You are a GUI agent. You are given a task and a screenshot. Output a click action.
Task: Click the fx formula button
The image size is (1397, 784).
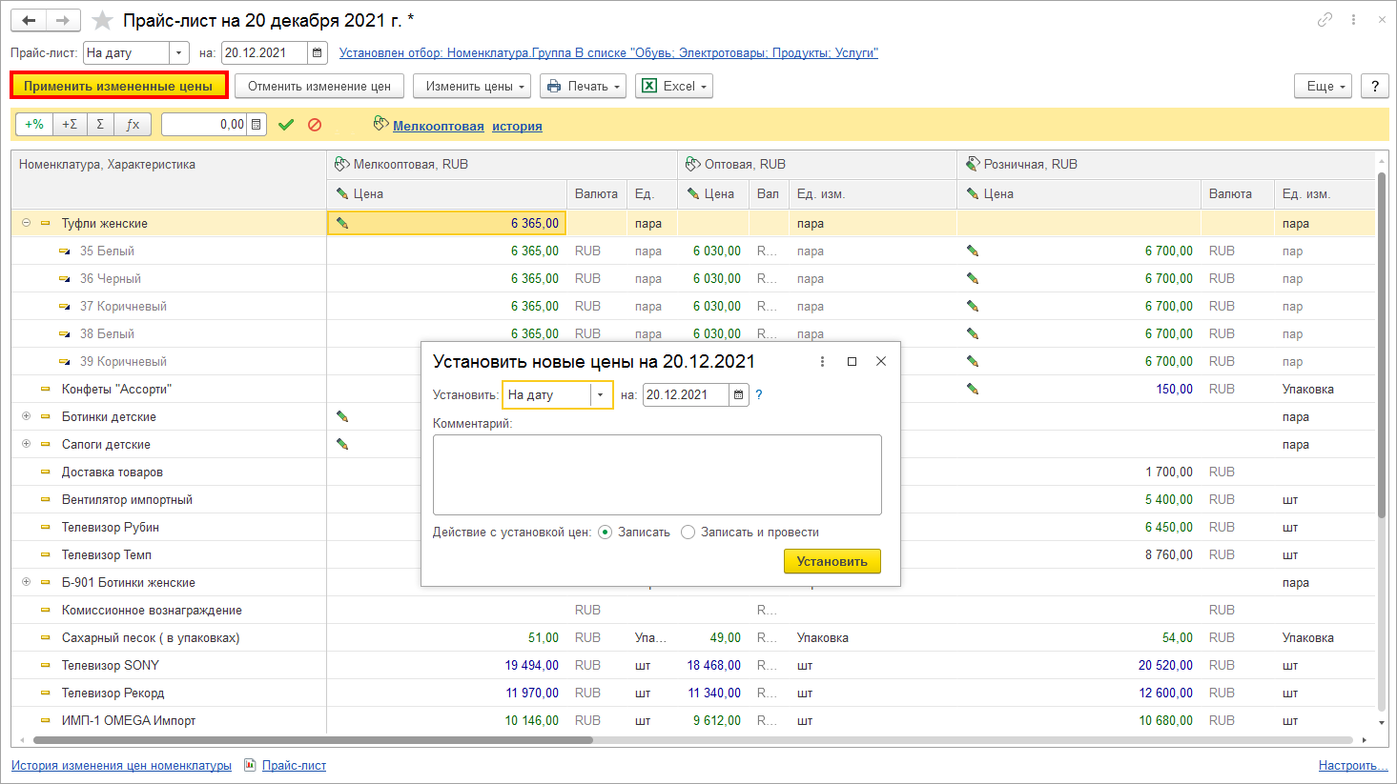pos(133,124)
